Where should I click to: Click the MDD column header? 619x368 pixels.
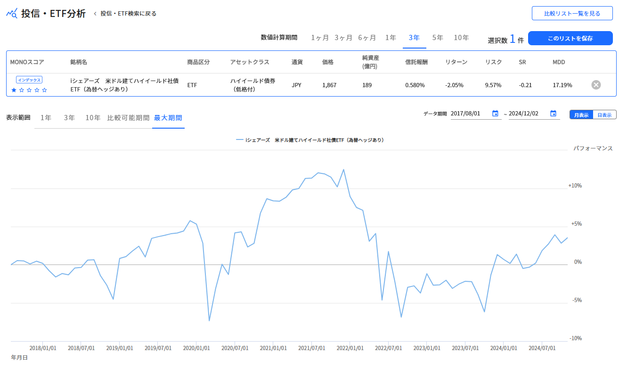pyautogui.click(x=559, y=62)
